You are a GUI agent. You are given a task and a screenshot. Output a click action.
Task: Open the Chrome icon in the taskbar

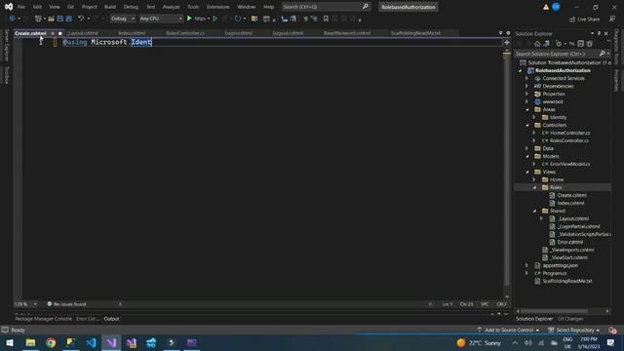tap(51, 342)
